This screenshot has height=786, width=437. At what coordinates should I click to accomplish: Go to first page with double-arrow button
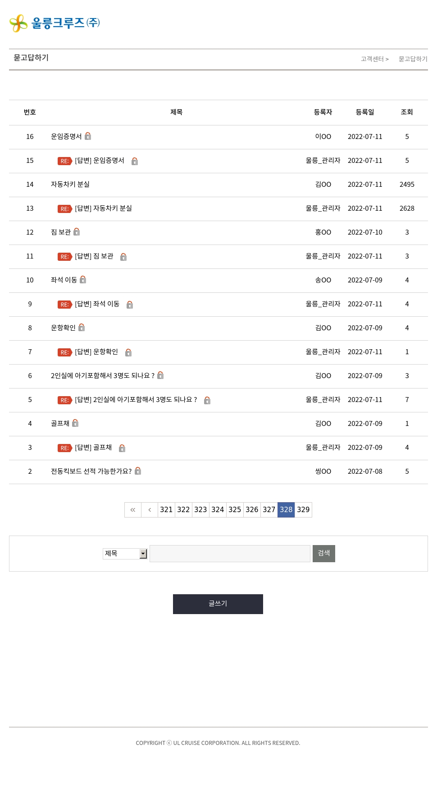pyautogui.click(x=133, y=510)
